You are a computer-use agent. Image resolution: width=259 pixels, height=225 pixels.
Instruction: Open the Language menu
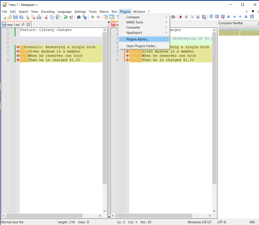[x=64, y=12]
